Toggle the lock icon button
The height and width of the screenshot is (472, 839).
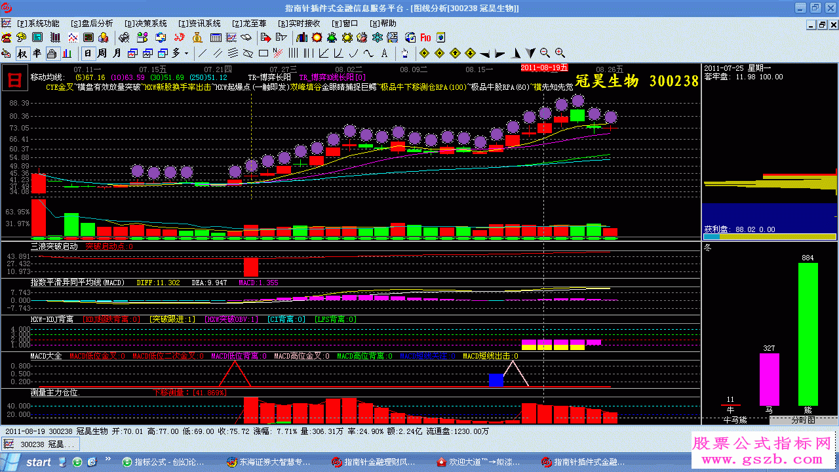coord(52,53)
